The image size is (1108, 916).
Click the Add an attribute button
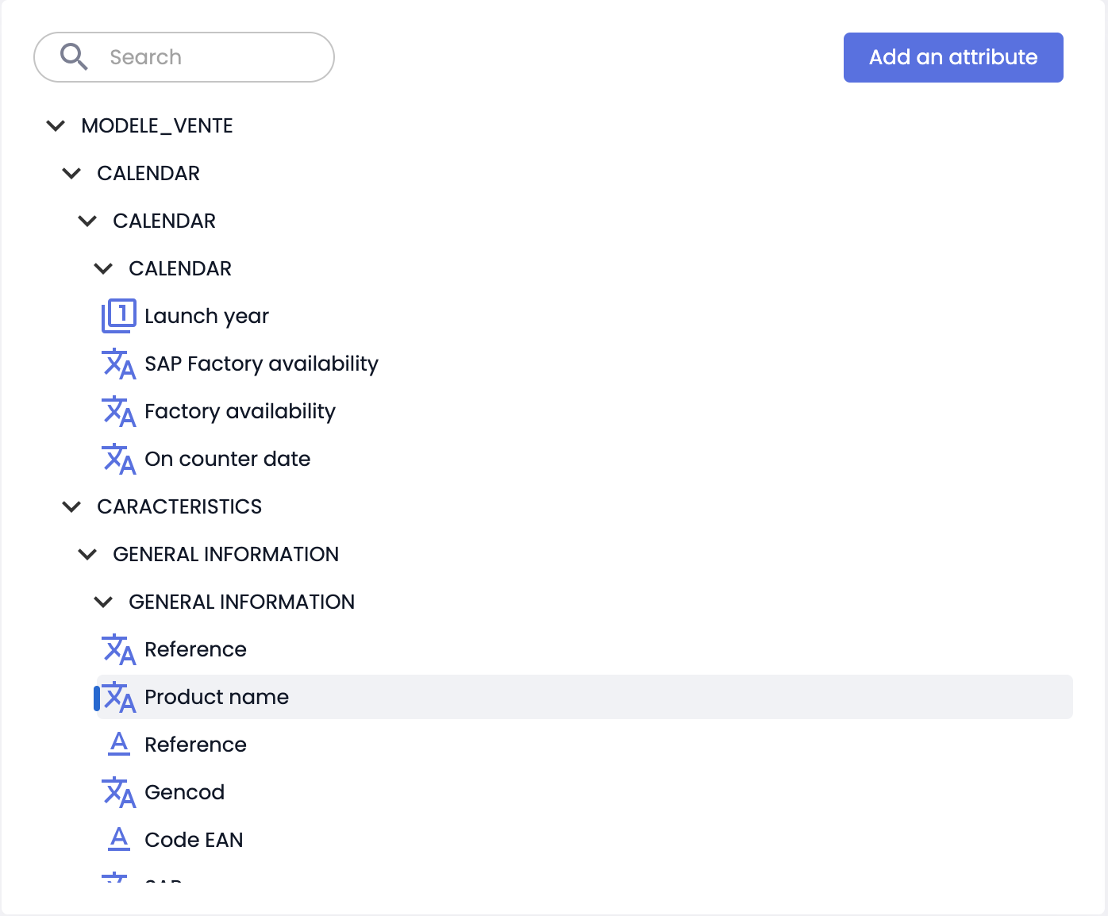pos(952,57)
